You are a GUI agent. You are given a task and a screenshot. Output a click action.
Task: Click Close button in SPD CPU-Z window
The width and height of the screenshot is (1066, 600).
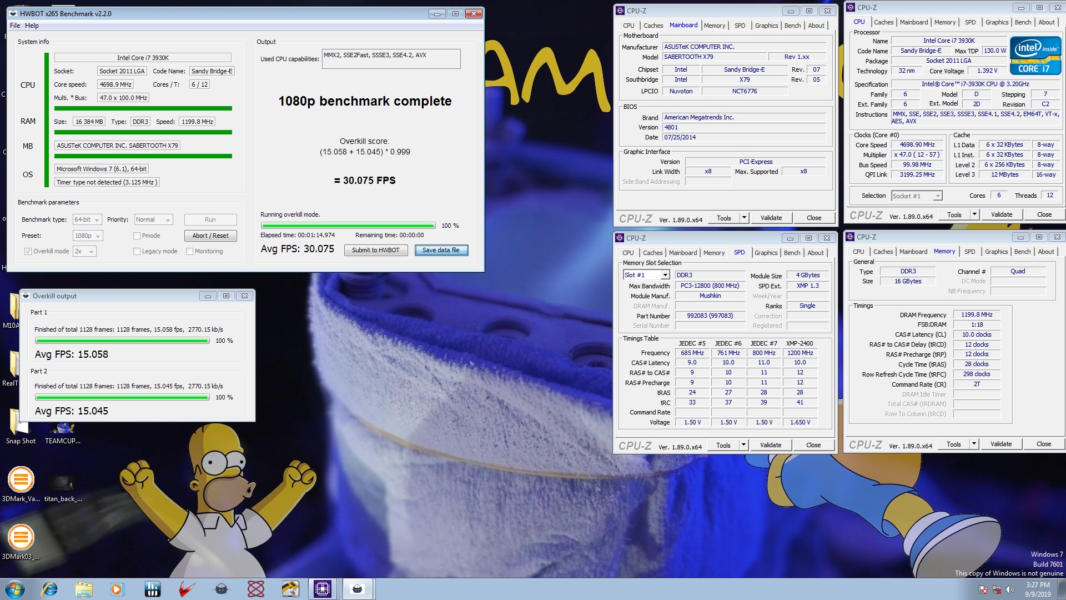[x=813, y=445]
